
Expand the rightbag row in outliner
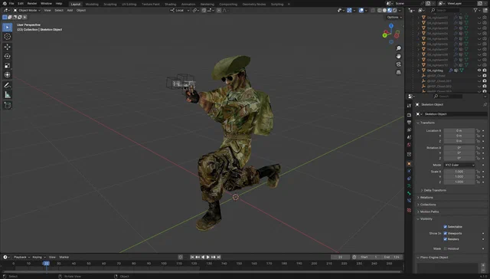(x=419, y=71)
